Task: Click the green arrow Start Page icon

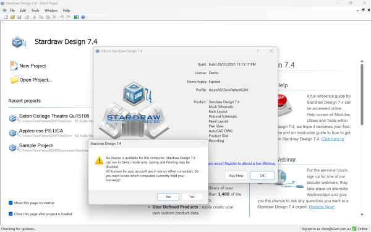Action: point(76,17)
